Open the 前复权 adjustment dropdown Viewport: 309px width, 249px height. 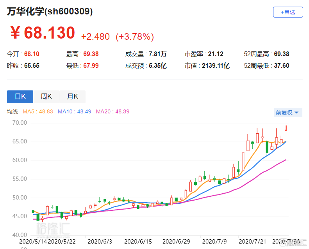288,113
